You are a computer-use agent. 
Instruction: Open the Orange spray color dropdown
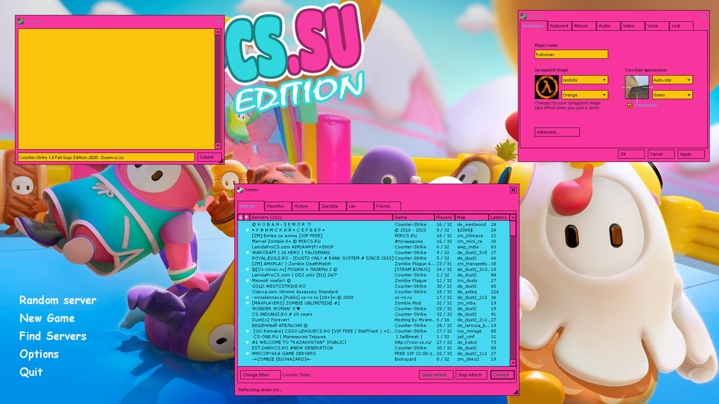[585, 95]
